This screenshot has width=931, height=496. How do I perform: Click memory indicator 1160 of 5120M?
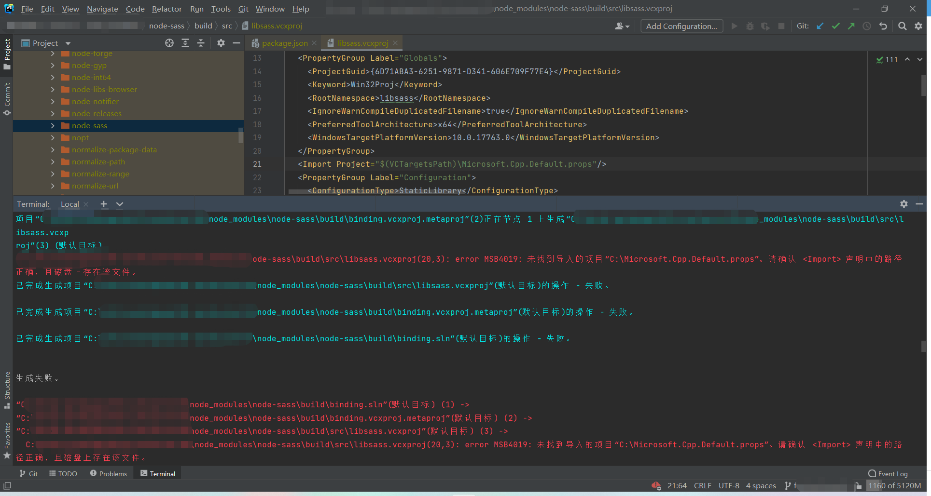tap(895, 485)
